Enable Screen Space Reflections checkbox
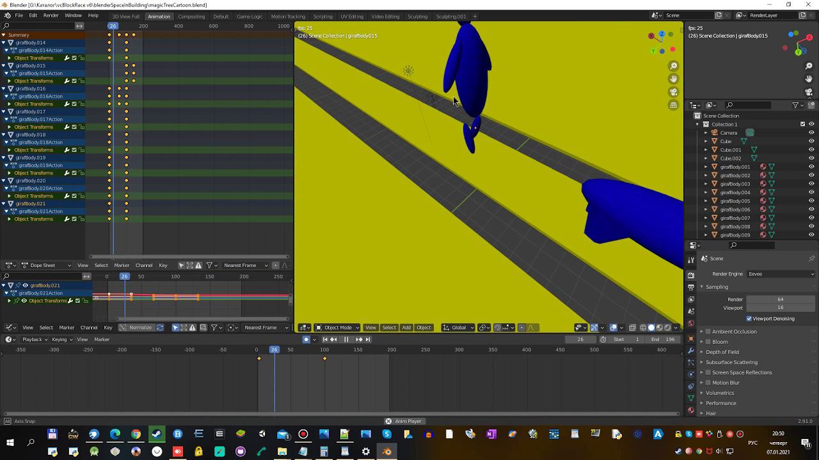This screenshot has width=819, height=460. [708, 372]
